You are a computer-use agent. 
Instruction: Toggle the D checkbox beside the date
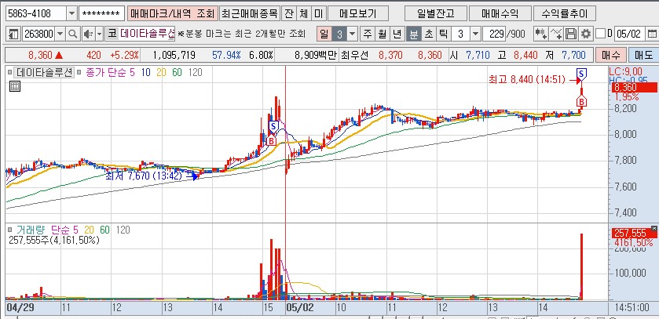pos(601,34)
